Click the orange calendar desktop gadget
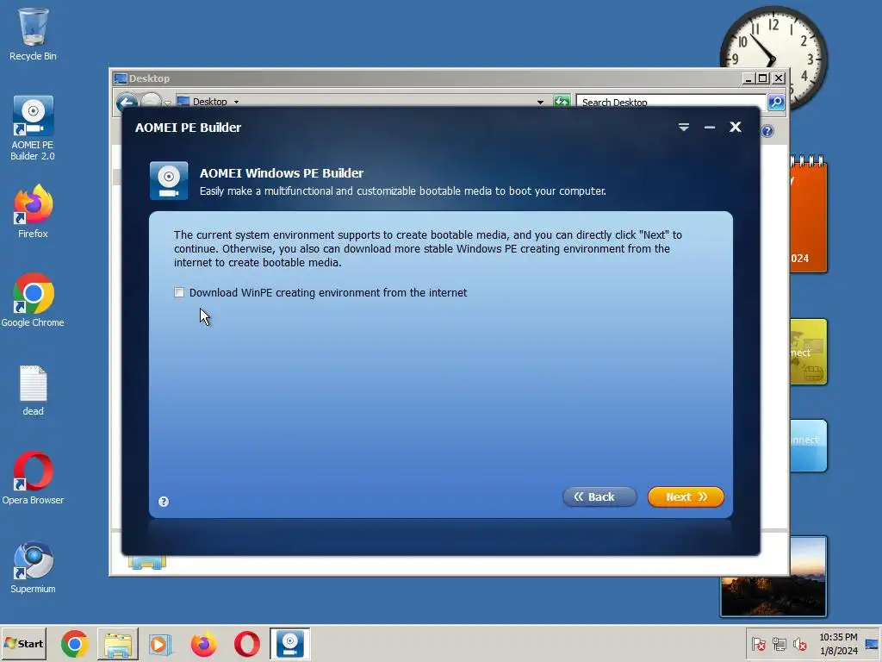The image size is (882, 662). [809, 215]
